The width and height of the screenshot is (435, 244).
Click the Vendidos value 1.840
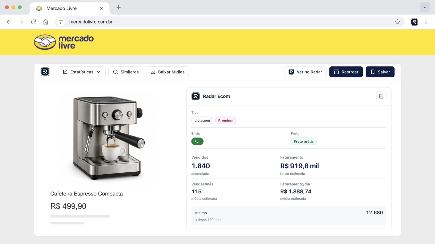click(x=201, y=166)
